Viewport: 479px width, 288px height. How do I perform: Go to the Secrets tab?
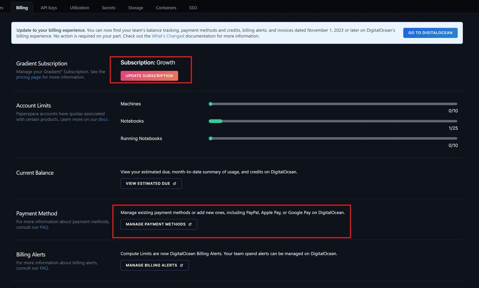[109, 8]
